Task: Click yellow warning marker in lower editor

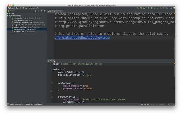Action: pyautogui.click(x=174, y=63)
